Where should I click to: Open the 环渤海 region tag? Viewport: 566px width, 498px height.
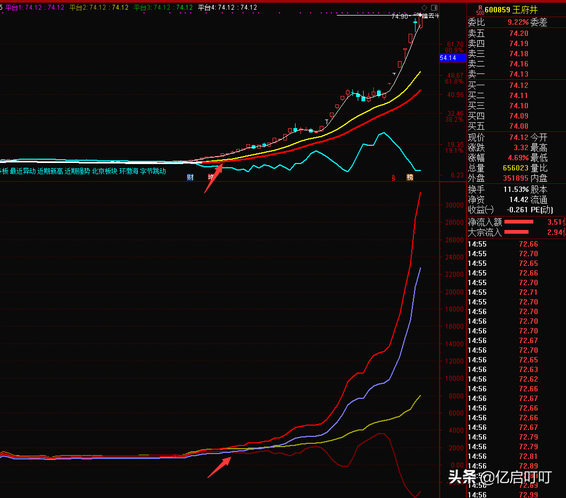129,172
